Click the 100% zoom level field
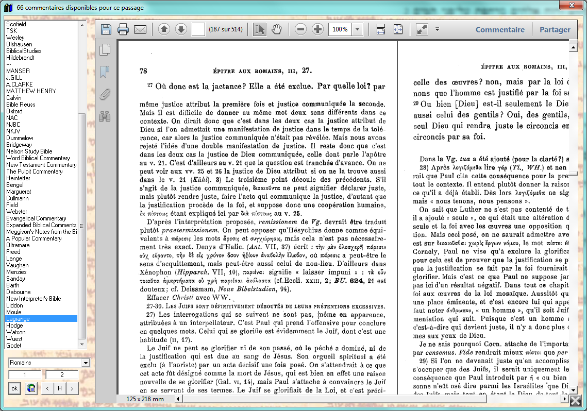The width and height of the screenshot is (587, 411). tap(340, 29)
